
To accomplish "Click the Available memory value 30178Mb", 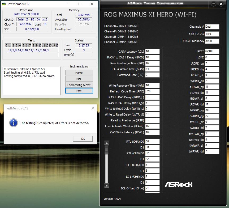I will (84, 19).
